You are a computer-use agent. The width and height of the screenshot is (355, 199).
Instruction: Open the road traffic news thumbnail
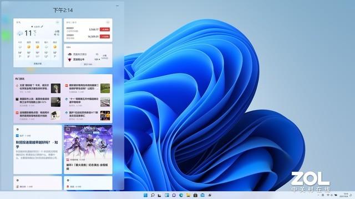tap(105, 102)
